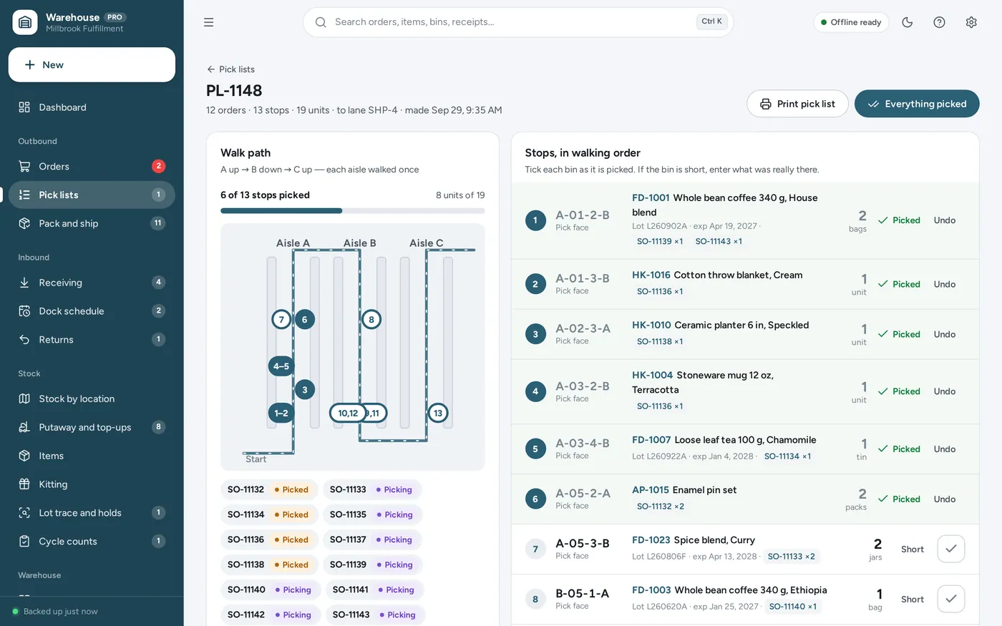Click the Returns arrow icon
This screenshot has width=1002, height=626.
(x=24, y=340)
